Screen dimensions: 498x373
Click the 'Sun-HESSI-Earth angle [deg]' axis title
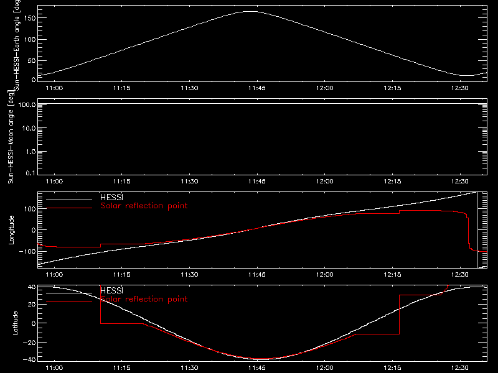[17, 45]
